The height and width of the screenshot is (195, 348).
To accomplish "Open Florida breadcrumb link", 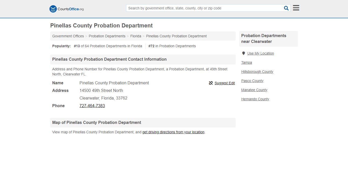I will click(136, 36).
